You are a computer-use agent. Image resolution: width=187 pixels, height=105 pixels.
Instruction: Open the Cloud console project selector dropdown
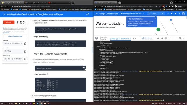tap(132, 14)
